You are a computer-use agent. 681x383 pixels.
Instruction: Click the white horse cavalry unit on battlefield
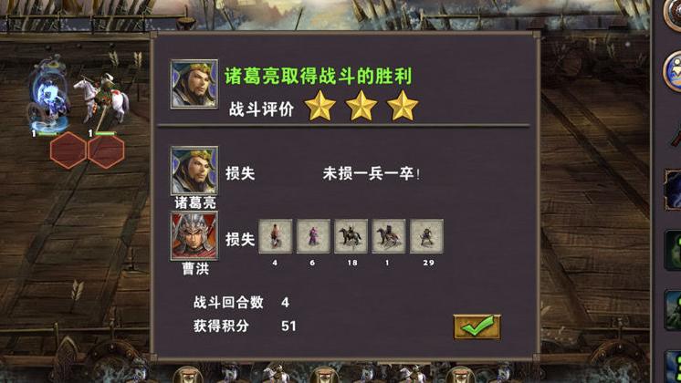103,99
